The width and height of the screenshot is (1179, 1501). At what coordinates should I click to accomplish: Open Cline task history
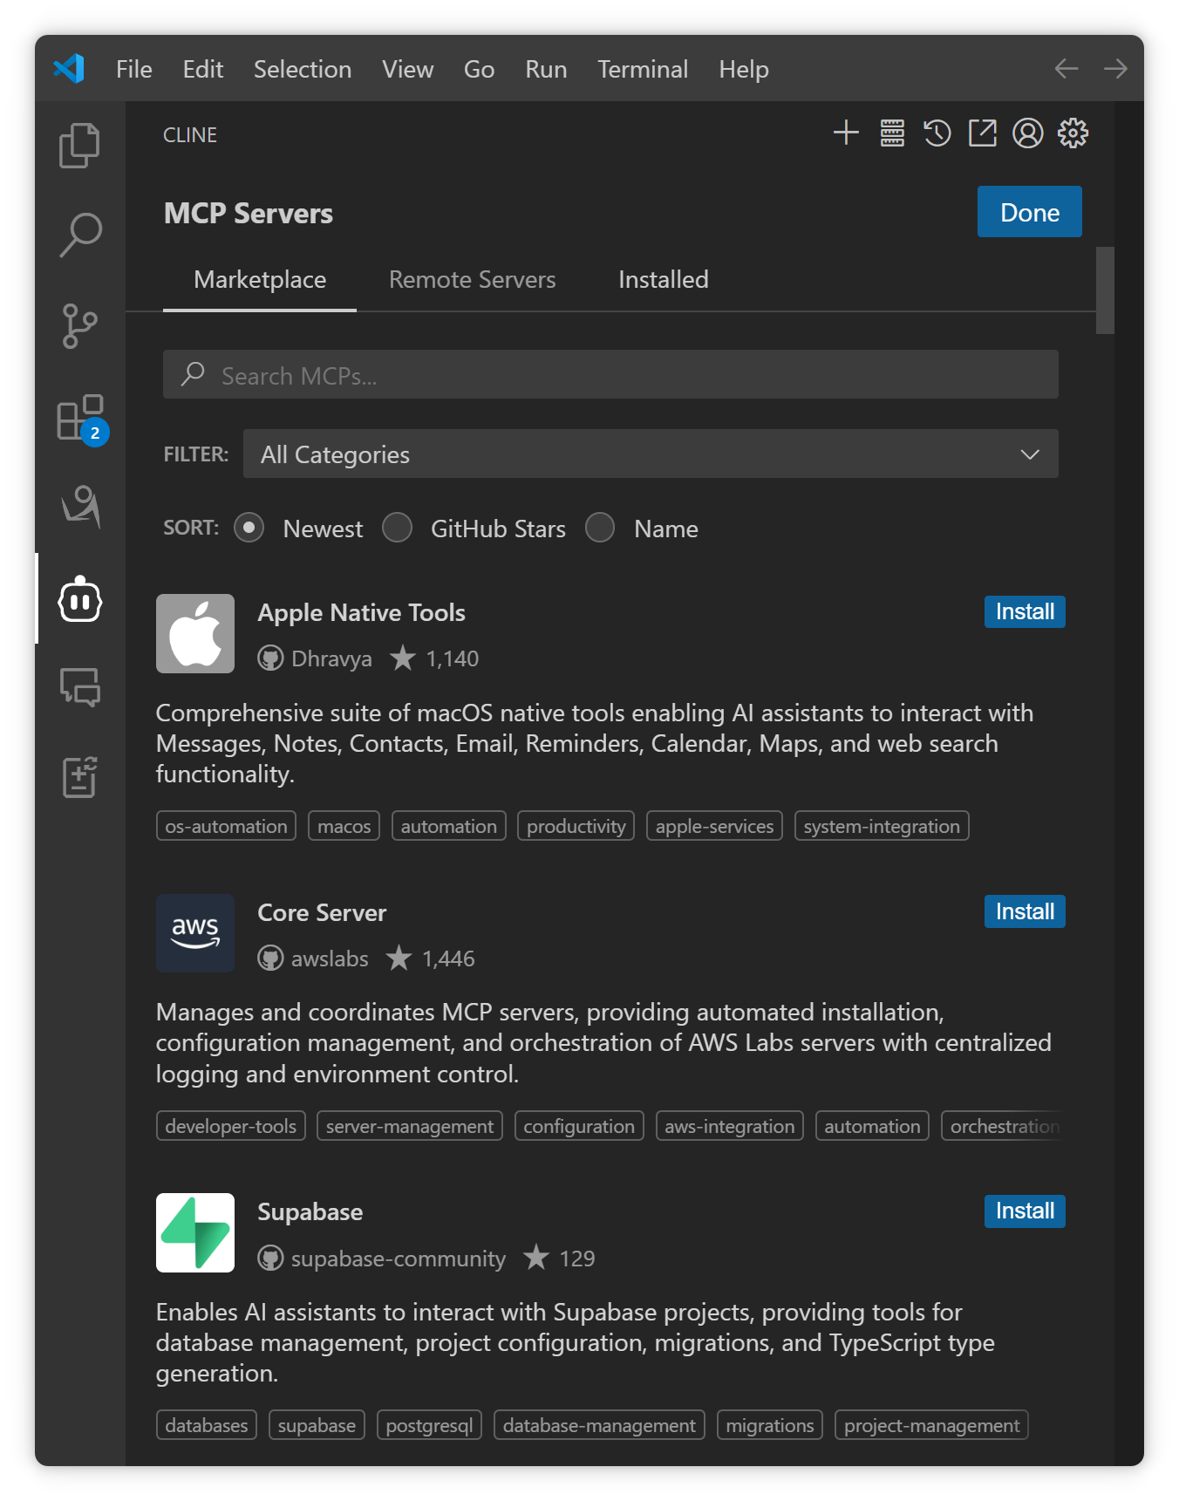click(x=937, y=133)
